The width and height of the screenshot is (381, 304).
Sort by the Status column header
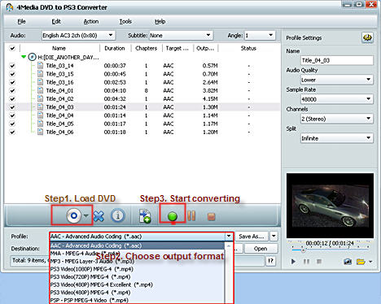248,48
